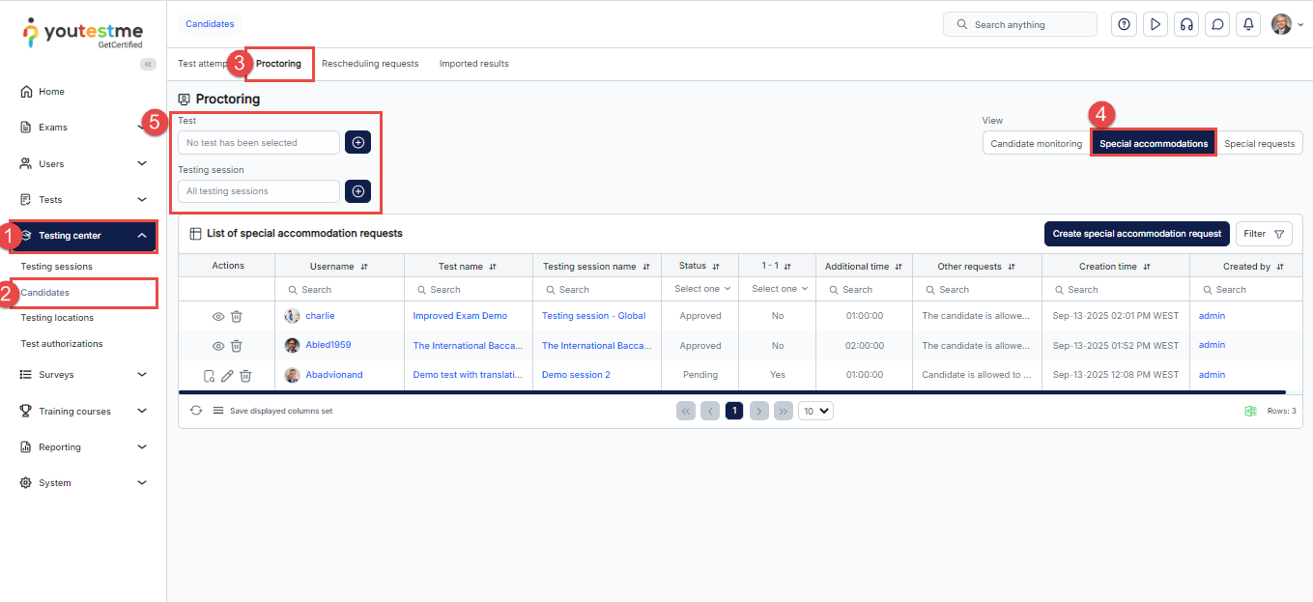
Task: View Abled1959's request with the eye icon
Action: pos(218,346)
